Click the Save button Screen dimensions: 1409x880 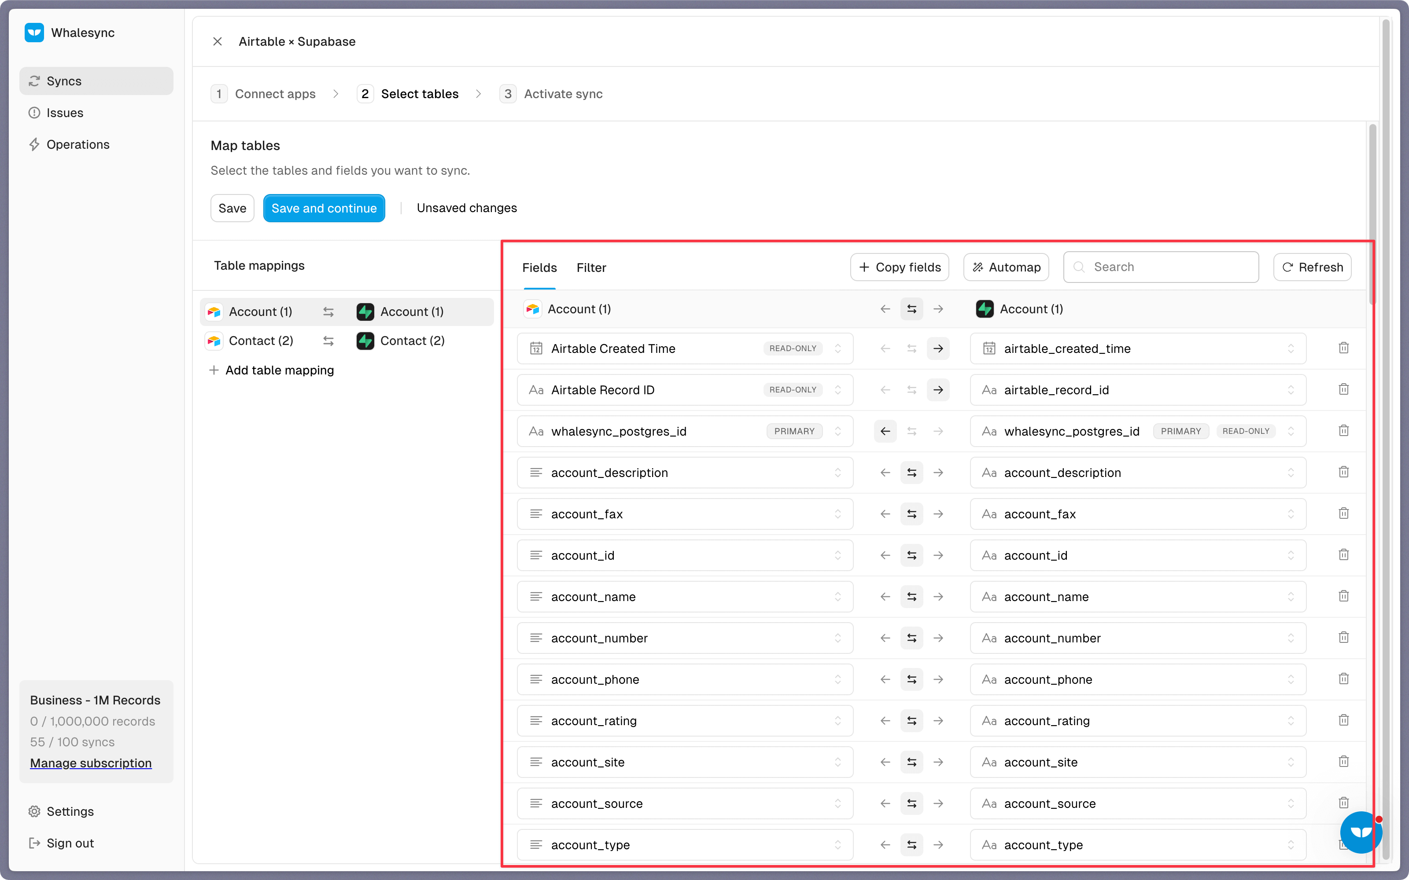pos(232,209)
